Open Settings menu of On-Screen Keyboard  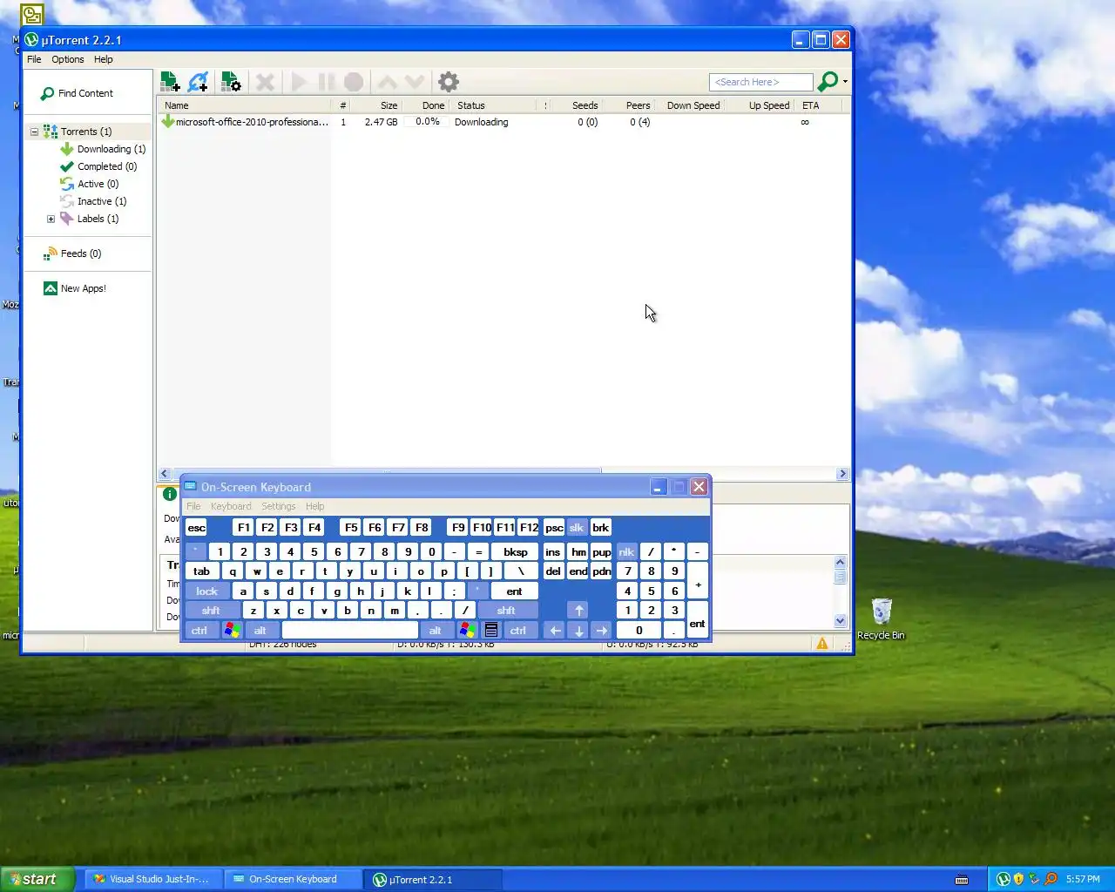[x=279, y=506]
